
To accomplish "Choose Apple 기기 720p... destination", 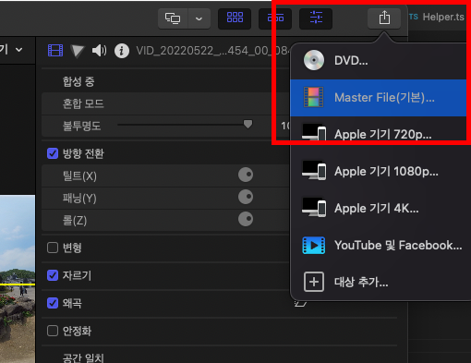I will (x=380, y=135).
